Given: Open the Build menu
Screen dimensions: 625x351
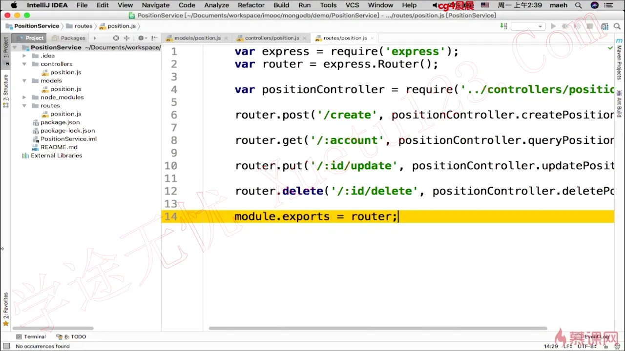Looking at the screenshot, I should point(281,5).
